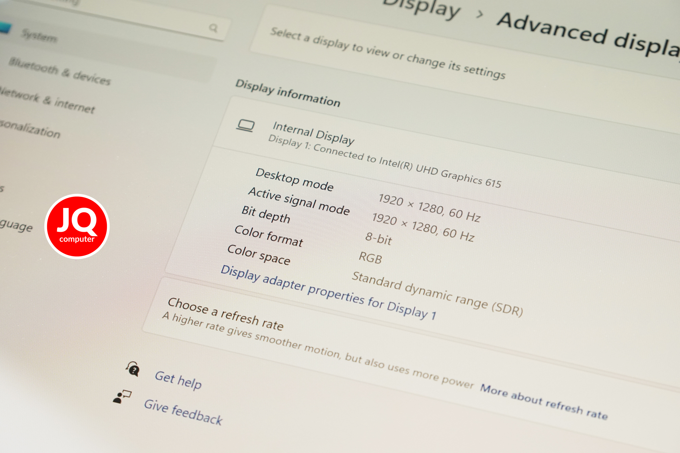Open Network & internet settings

click(47, 100)
